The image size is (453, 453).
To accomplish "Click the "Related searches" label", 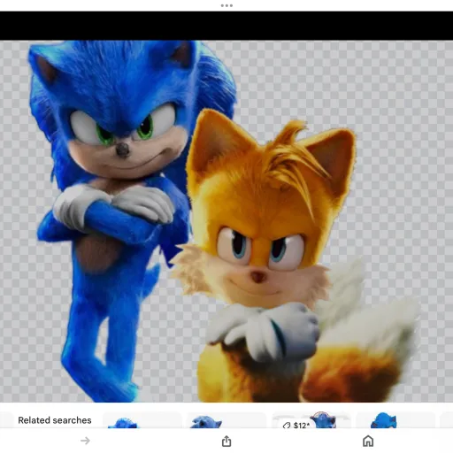I will [x=55, y=420].
